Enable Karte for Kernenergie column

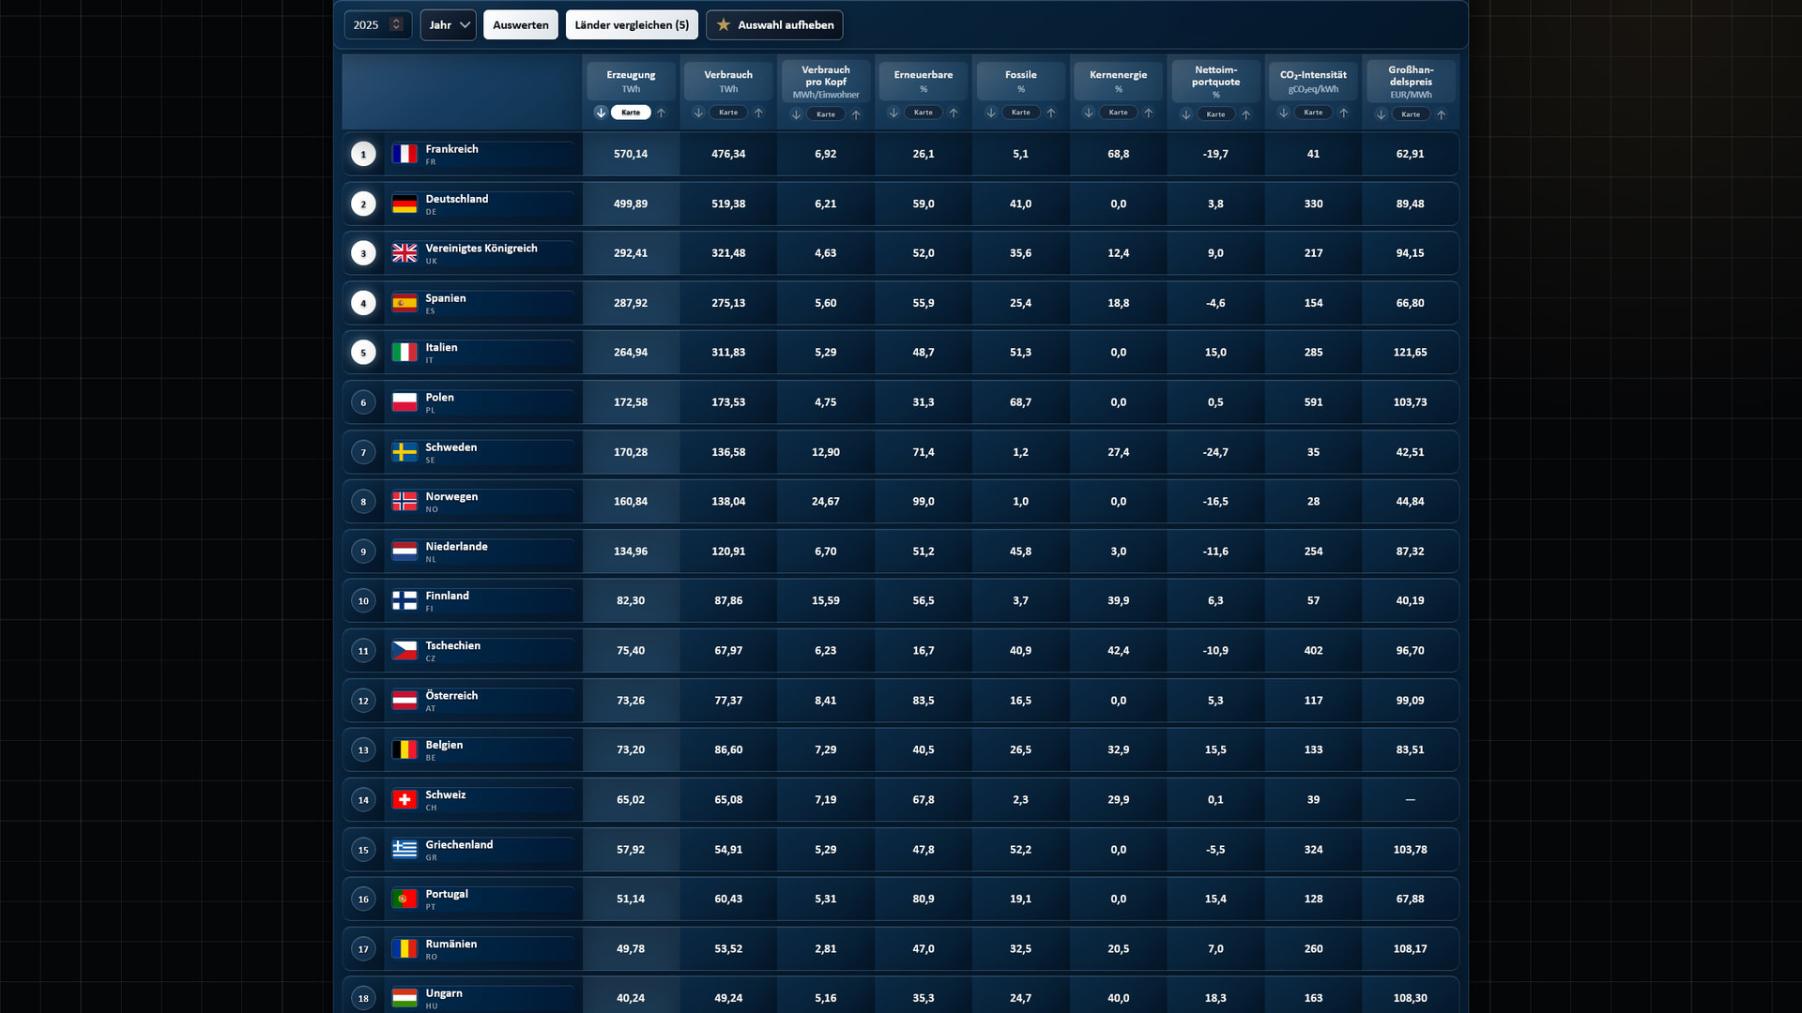(x=1119, y=113)
